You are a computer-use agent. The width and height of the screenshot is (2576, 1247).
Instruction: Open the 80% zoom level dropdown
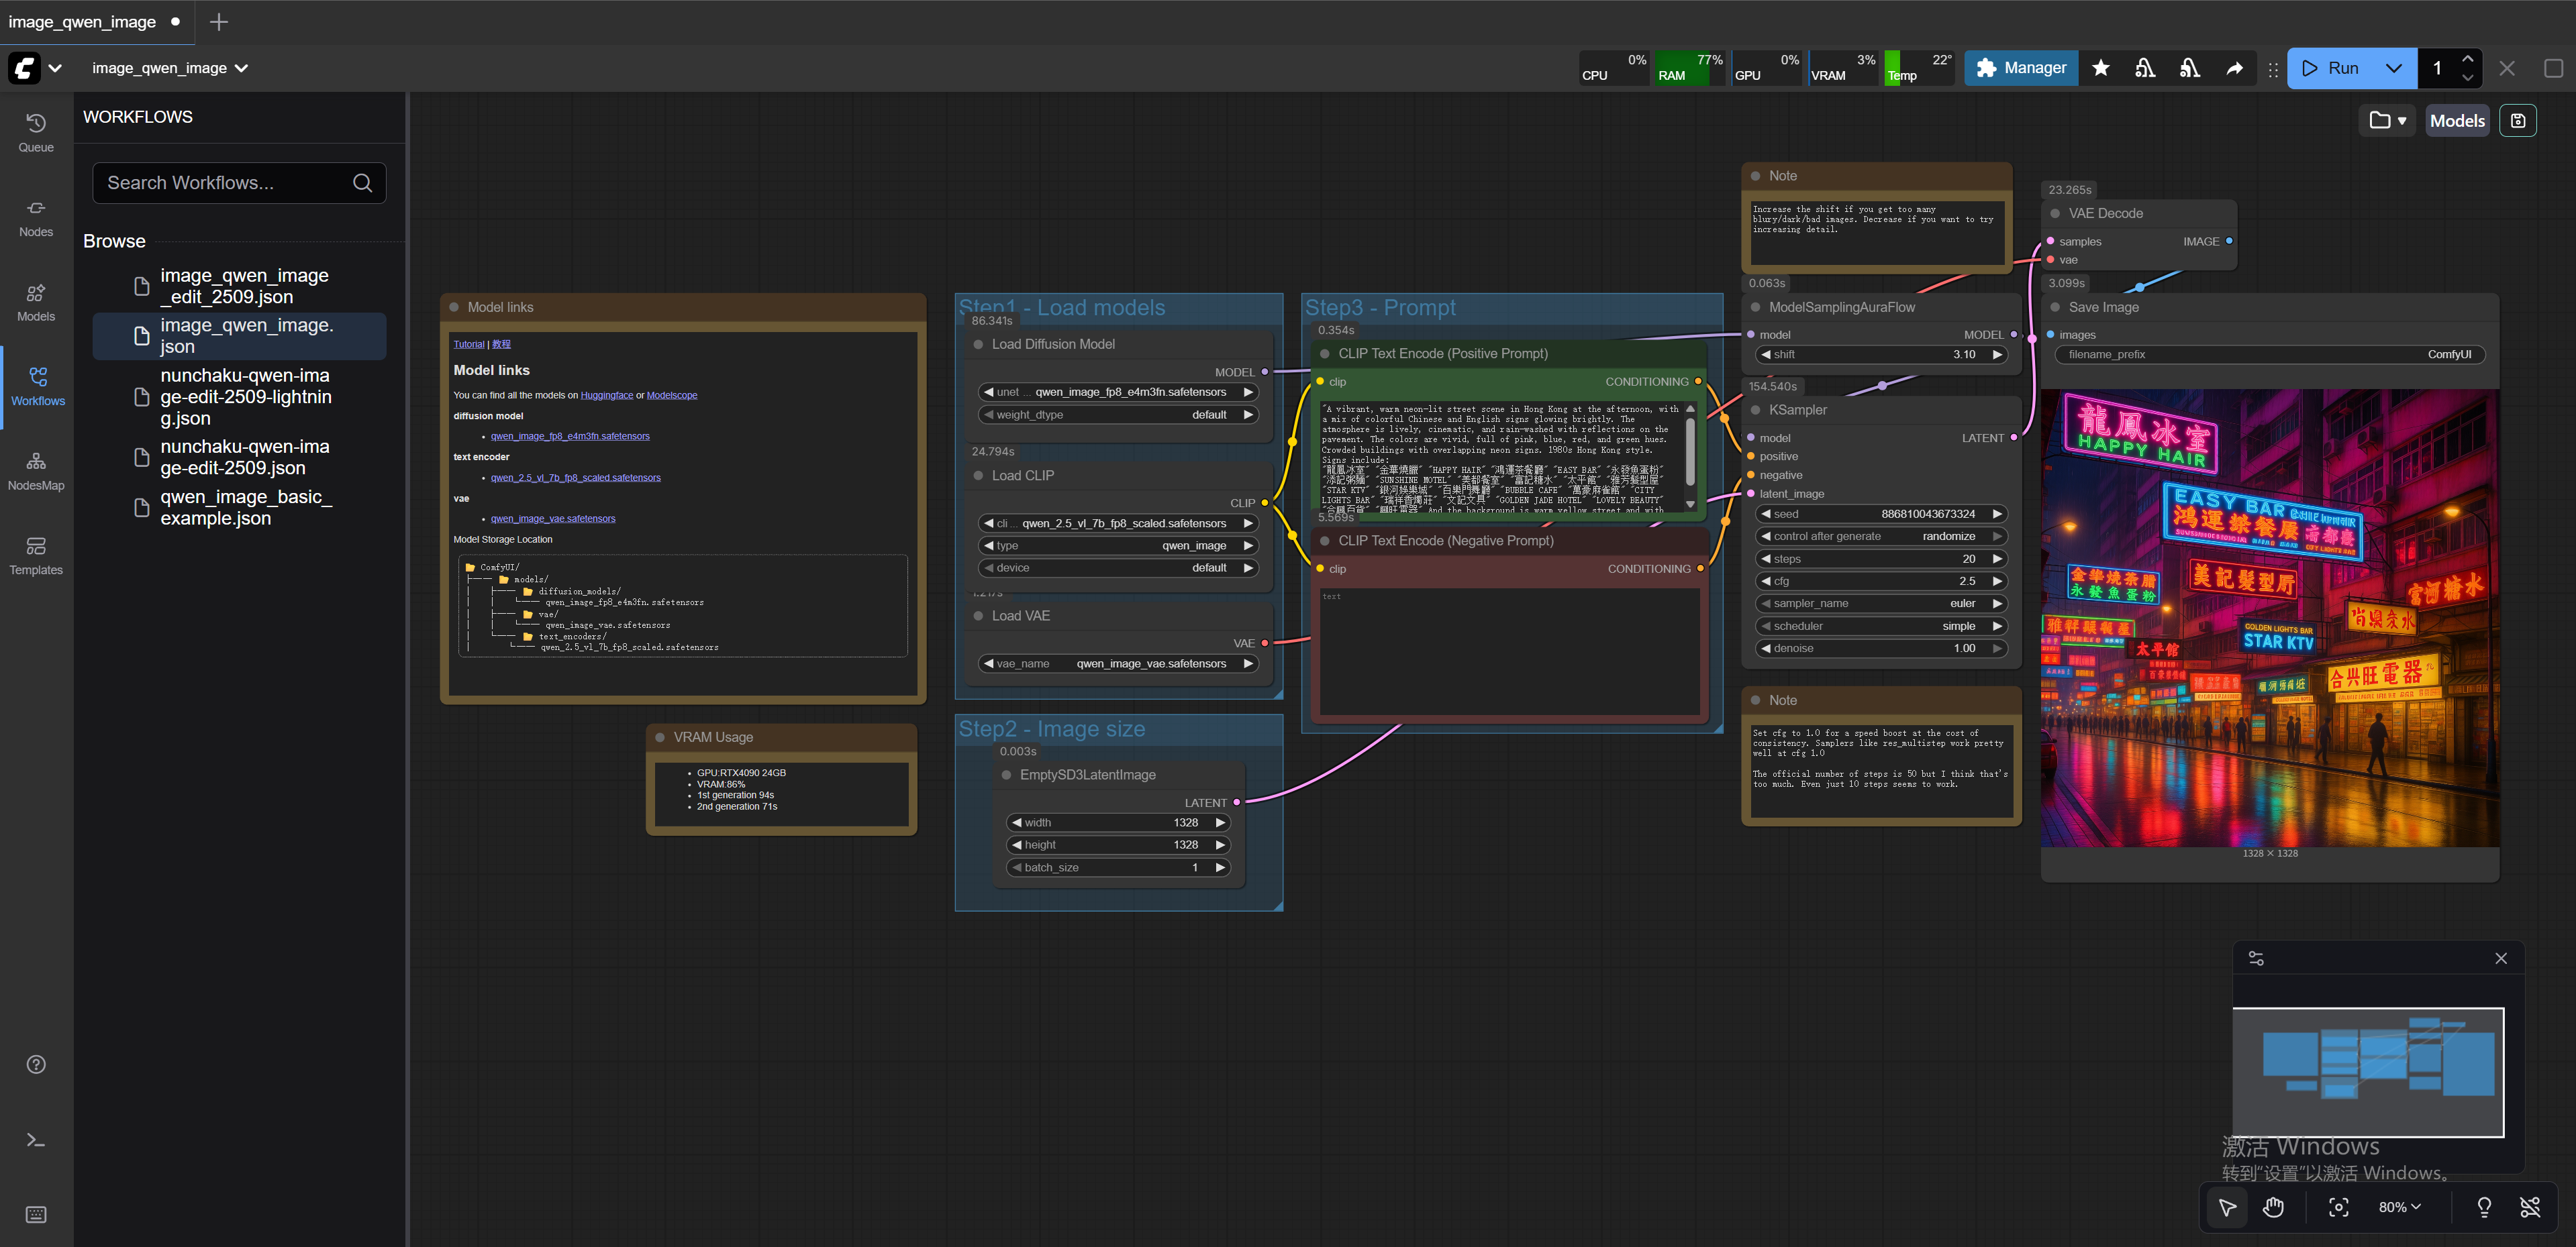pos(2399,1207)
